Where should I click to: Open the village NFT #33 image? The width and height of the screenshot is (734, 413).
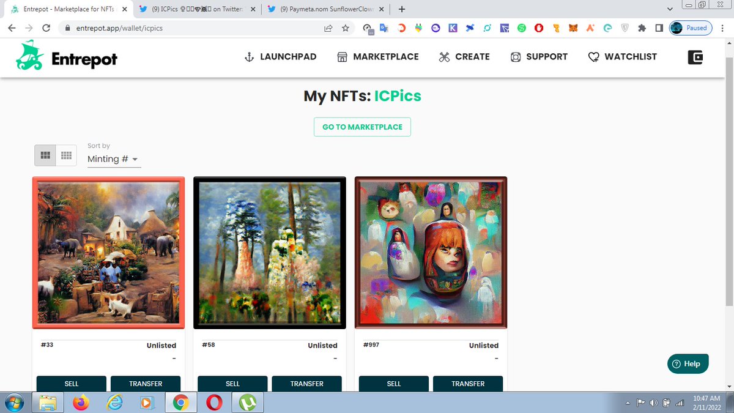tap(108, 253)
